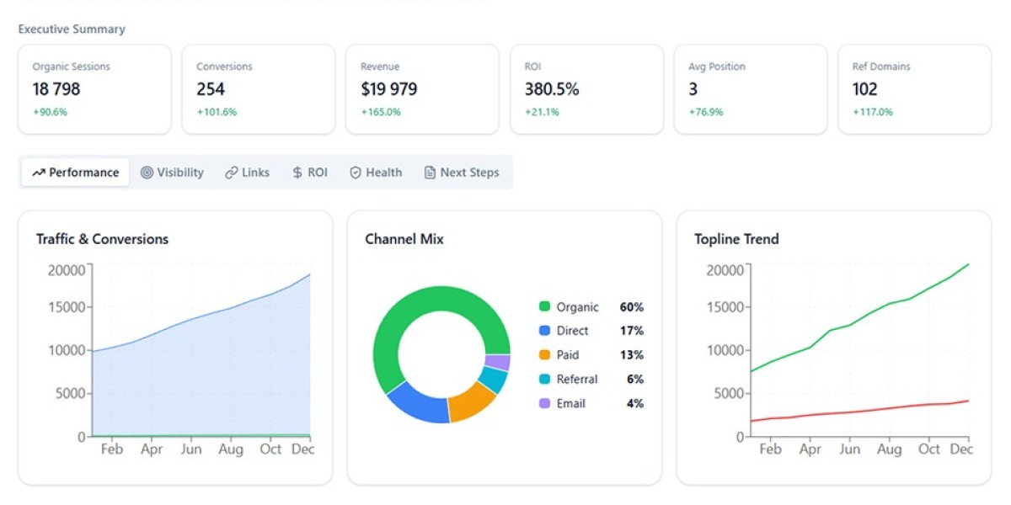Click the Direct 17% legend value
This screenshot has width=1011, height=505.
[x=632, y=331]
